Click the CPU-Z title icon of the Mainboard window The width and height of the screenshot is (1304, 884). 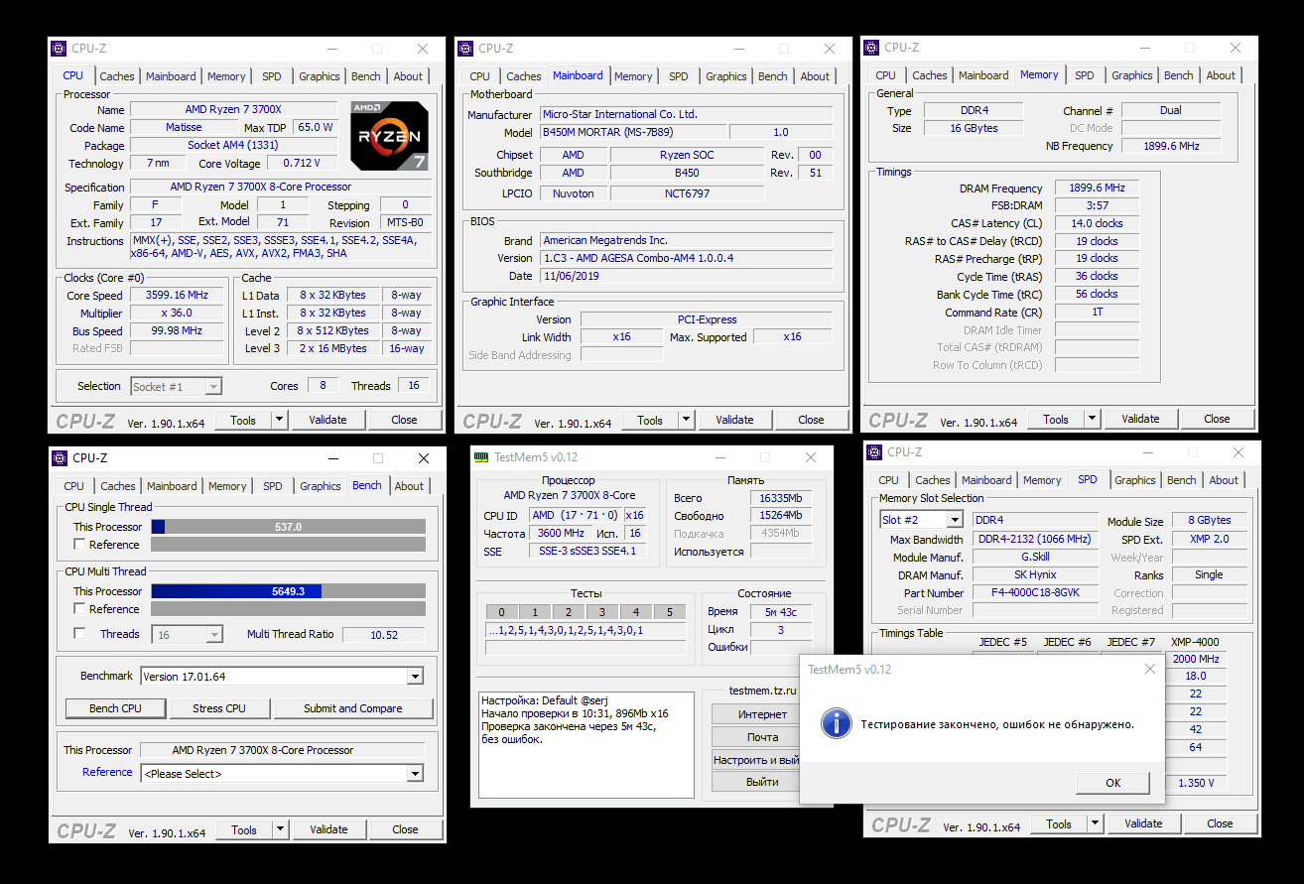[x=465, y=48]
